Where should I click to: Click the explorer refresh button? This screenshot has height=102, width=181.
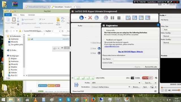tap(63, 31)
